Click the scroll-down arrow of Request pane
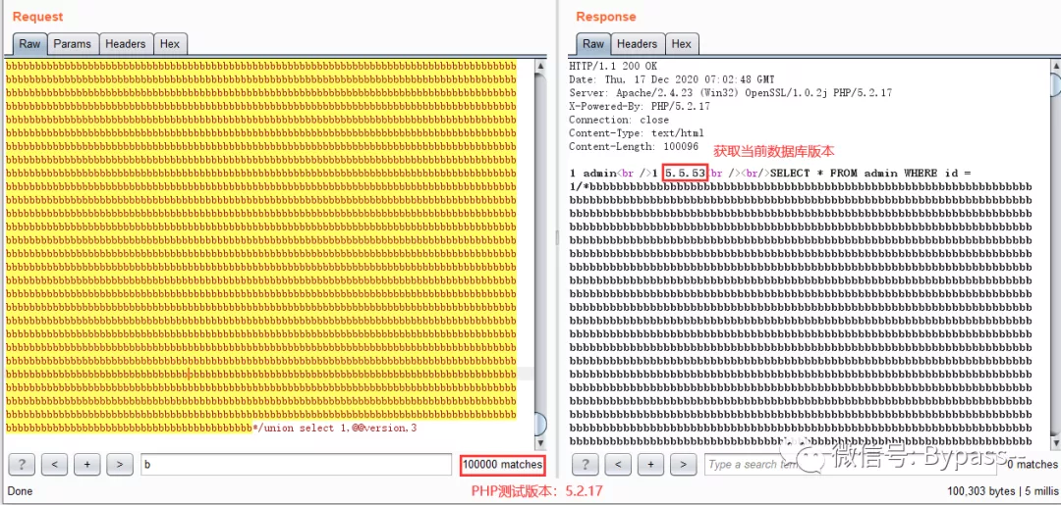Image resolution: width=1061 pixels, height=505 pixels. pyautogui.click(x=540, y=443)
